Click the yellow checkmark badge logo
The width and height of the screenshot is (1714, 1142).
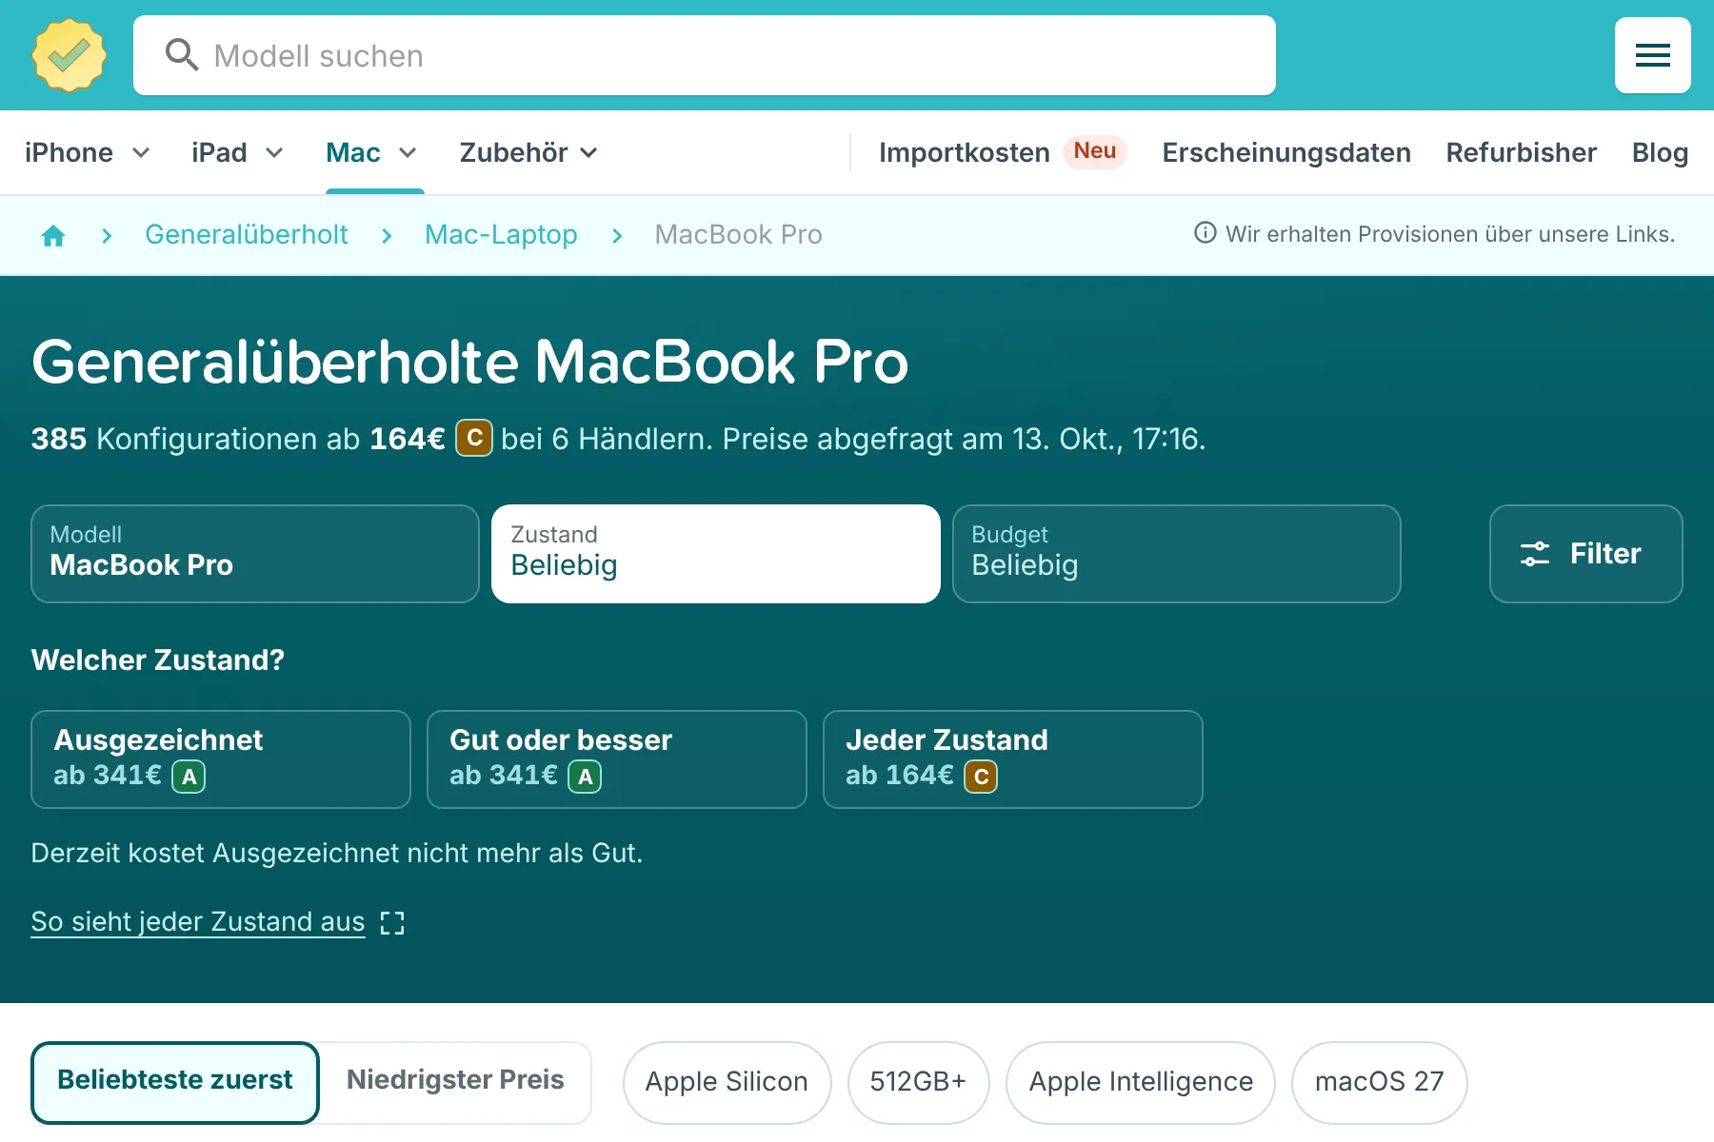coord(69,55)
